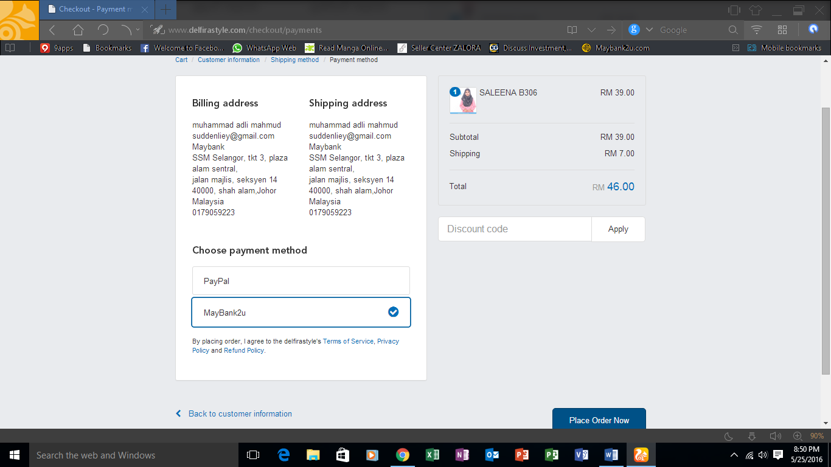The height and width of the screenshot is (467, 831).
Task: Open the Maybank2u.com bookmark
Action: click(616, 47)
